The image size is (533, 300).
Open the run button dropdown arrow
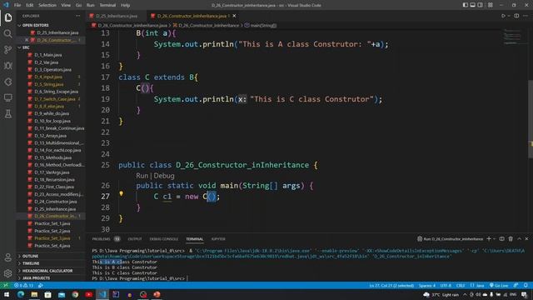(x=509, y=16)
